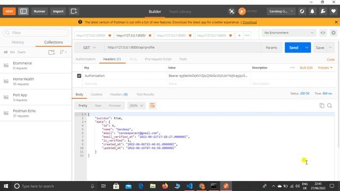This screenshot has width=340, height=191.
Task: Open the manage environments gear icon
Action: pos(334,33)
